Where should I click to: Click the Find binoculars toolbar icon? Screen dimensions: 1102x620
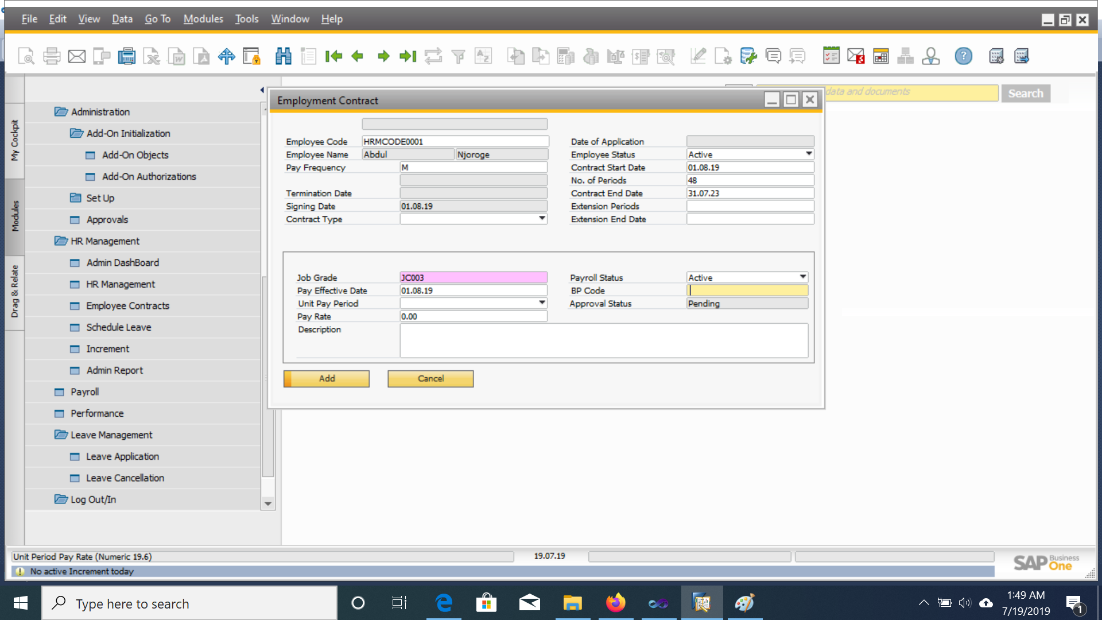(x=284, y=56)
